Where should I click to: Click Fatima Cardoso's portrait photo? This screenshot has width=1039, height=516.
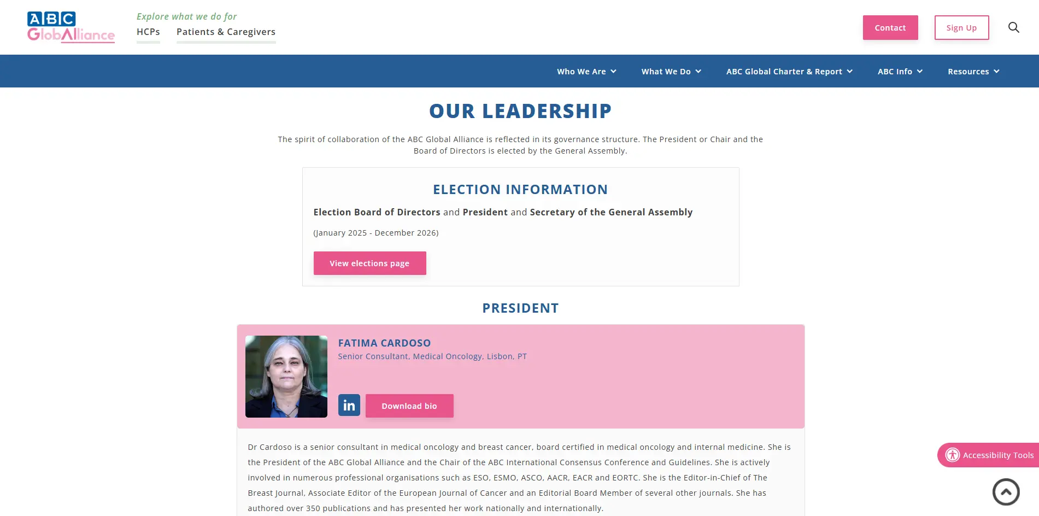tap(286, 377)
